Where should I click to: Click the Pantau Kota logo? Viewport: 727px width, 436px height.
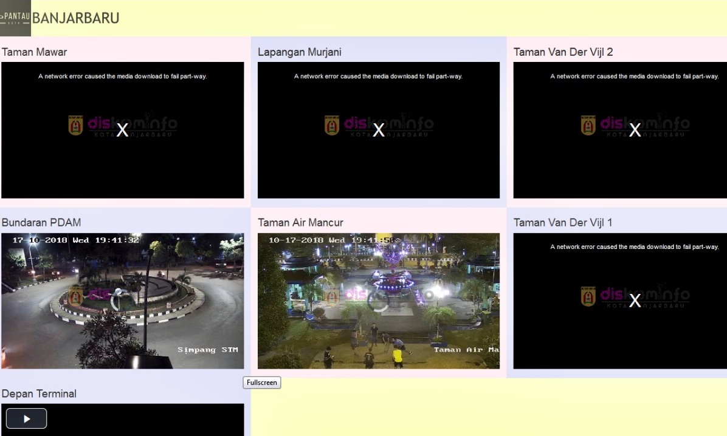(x=15, y=18)
